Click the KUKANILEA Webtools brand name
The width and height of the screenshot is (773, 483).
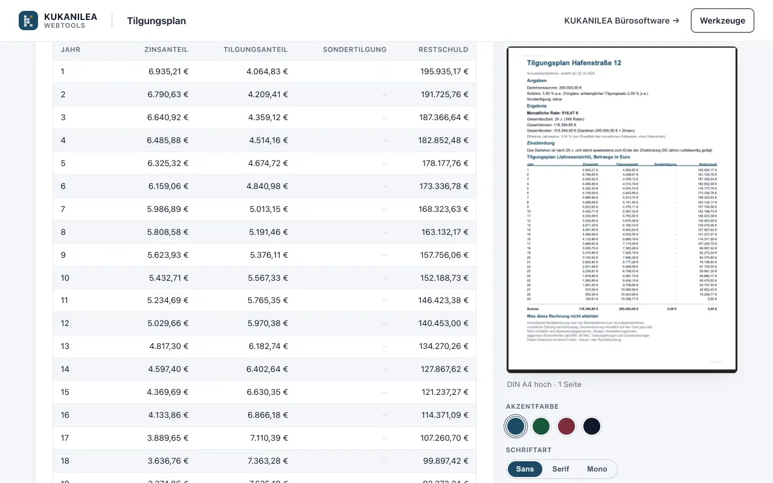(70, 21)
